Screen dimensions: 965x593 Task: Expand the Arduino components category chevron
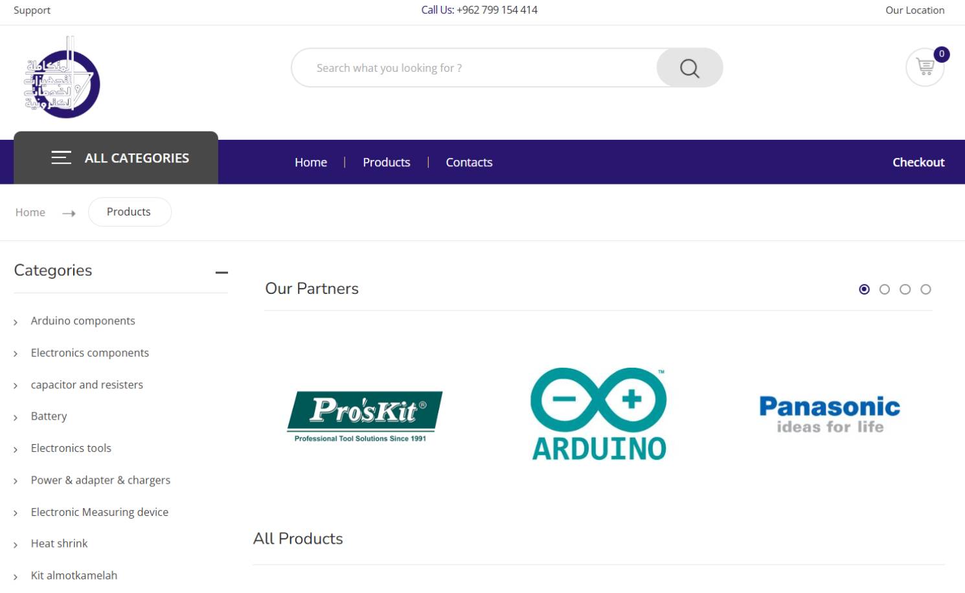[x=16, y=322]
